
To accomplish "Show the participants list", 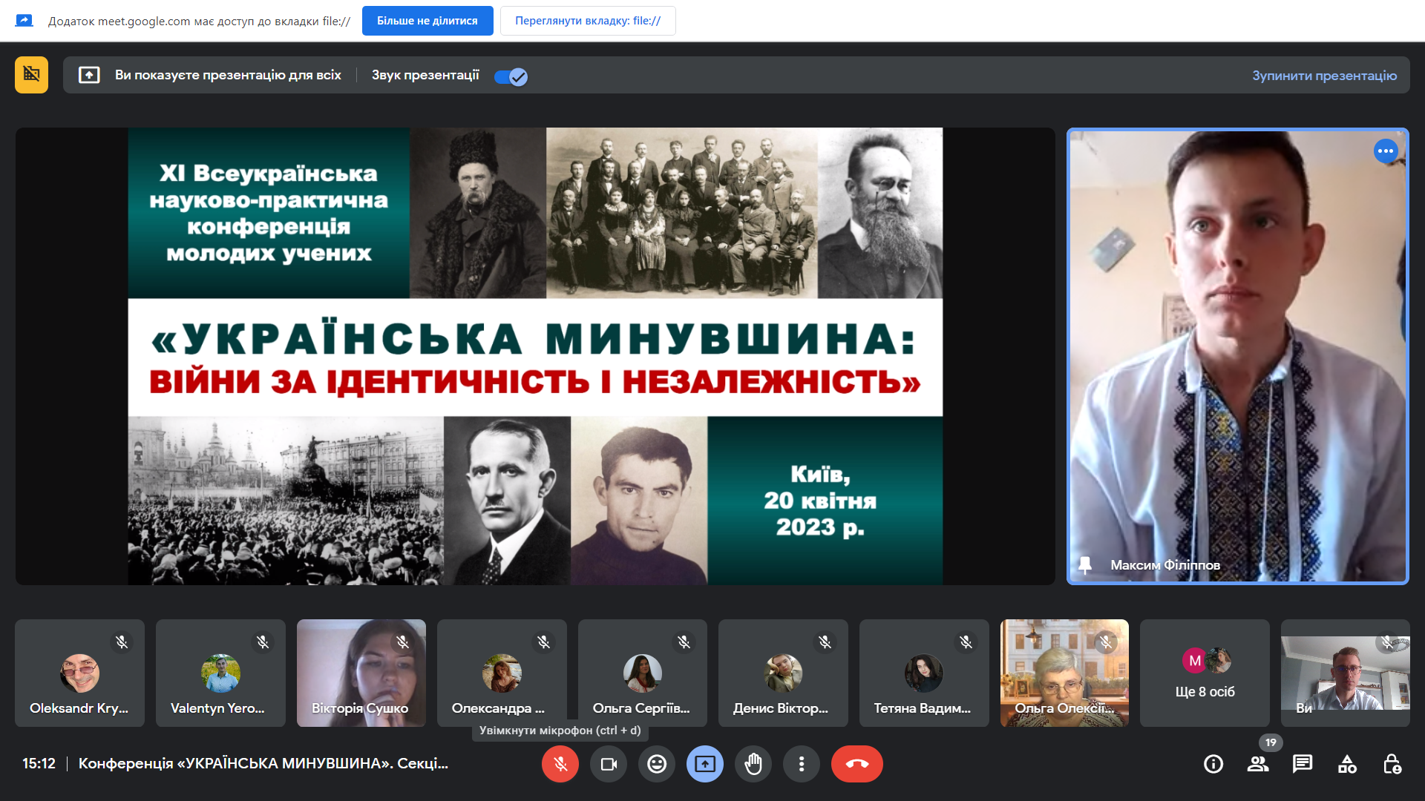I will coord(1258,764).
